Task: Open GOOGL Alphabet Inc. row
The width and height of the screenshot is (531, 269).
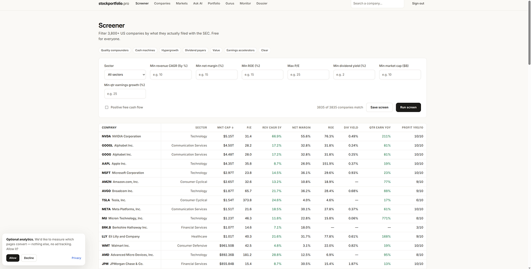Action: (x=262, y=146)
